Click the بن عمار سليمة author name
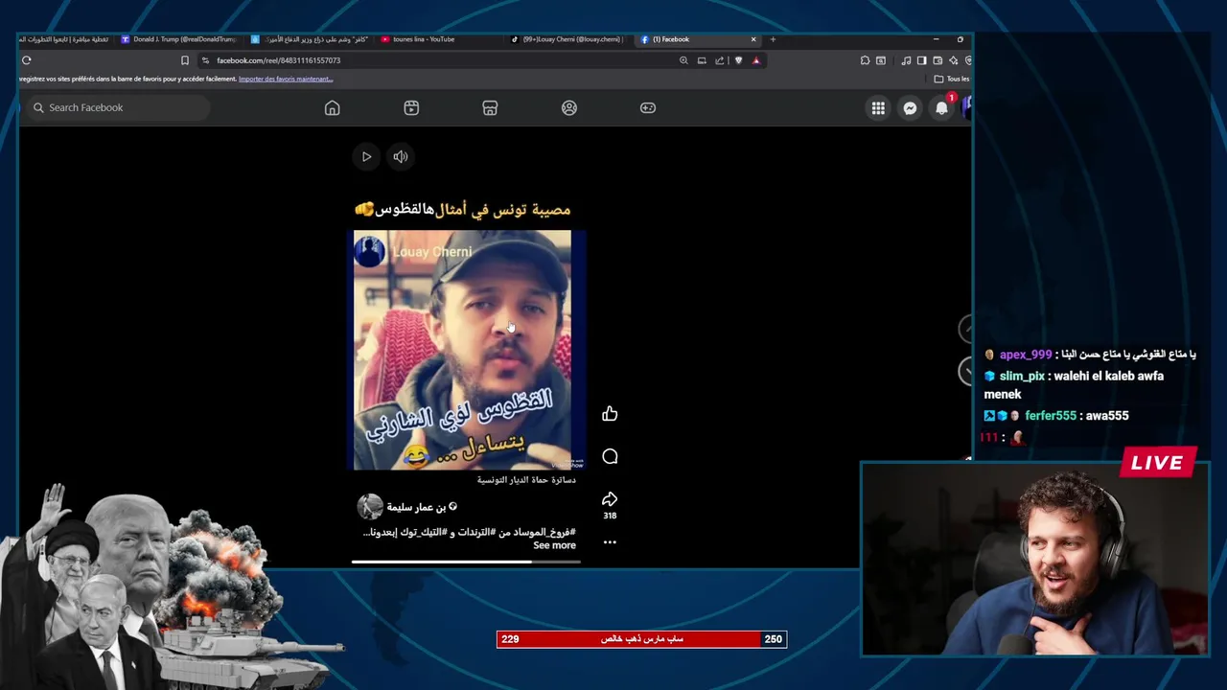Screen dimensions: 1227x690 click(x=416, y=507)
